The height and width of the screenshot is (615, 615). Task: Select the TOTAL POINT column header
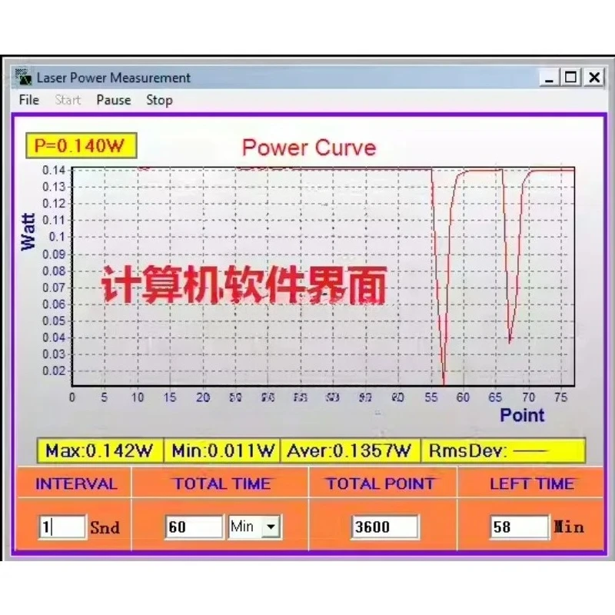(381, 484)
